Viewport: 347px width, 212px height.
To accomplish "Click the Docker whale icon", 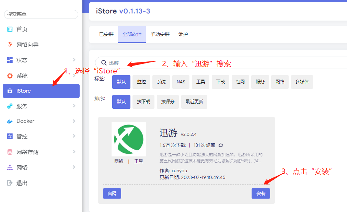I will point(10,121).
